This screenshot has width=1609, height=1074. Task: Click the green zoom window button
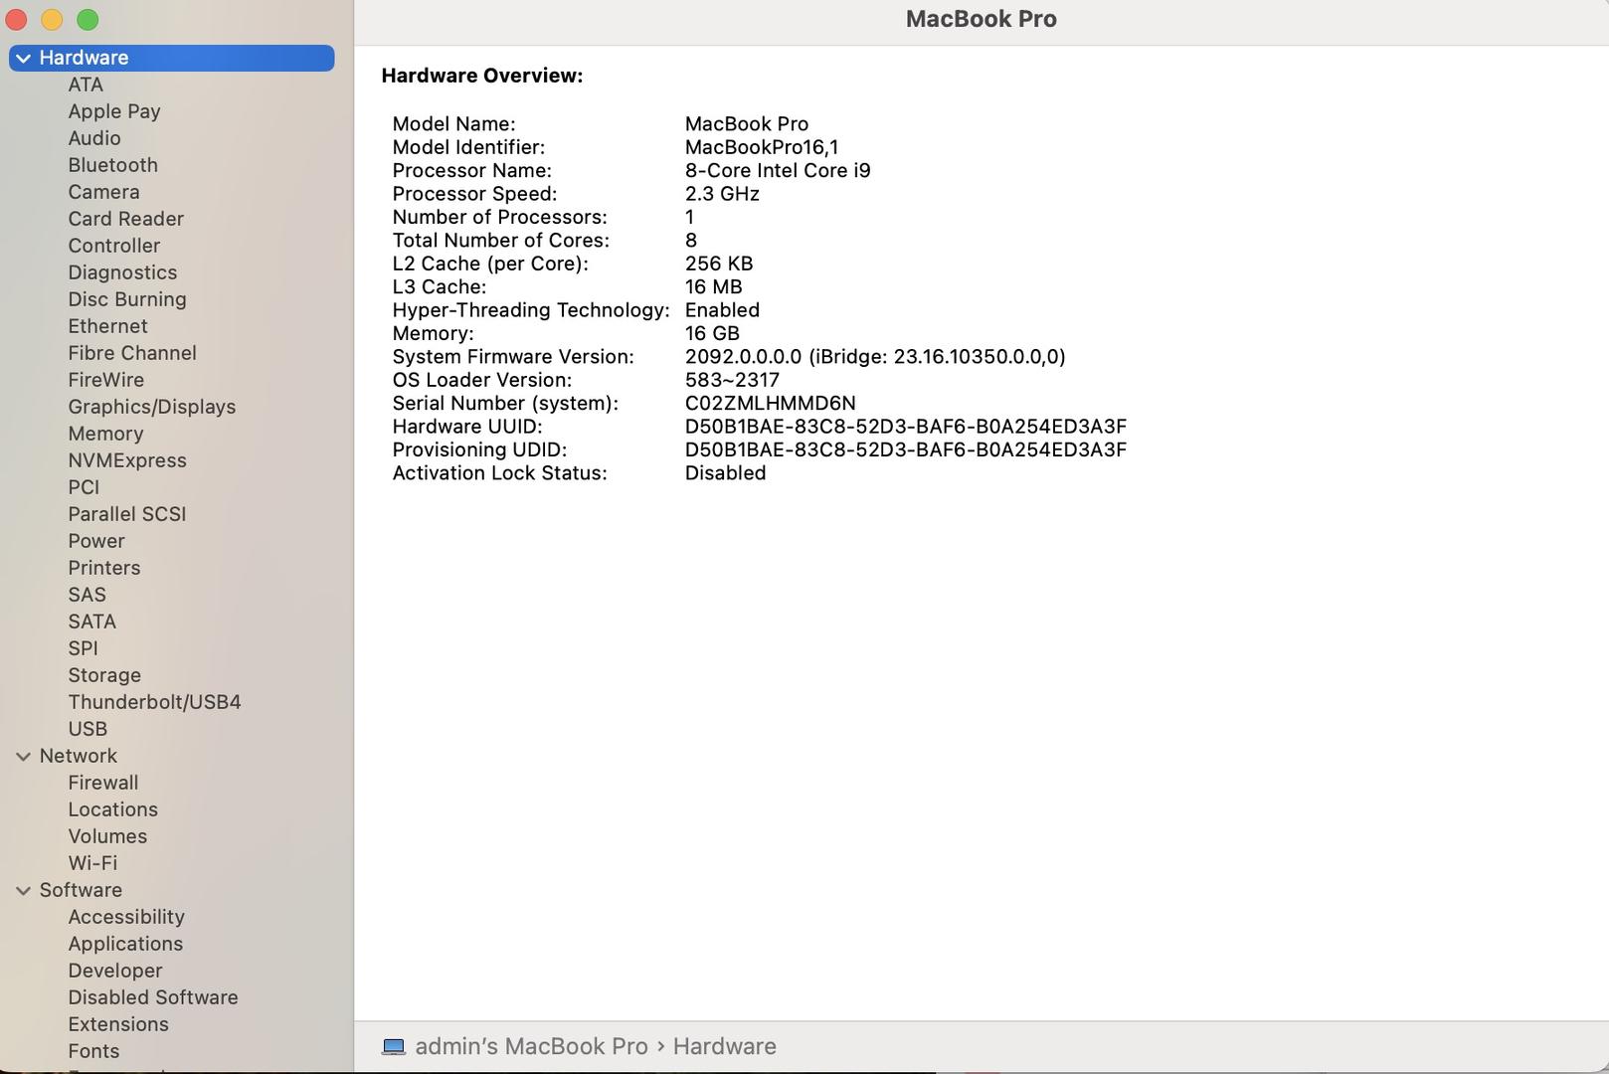coord(88,20)
